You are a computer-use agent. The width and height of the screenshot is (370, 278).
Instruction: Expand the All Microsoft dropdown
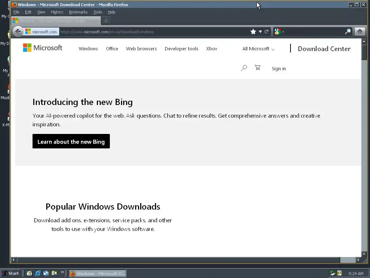(258, 49)
